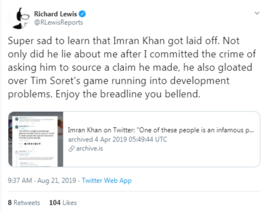Click the 'archived 4 Apr 2019' description line

(x=117, y=139)
